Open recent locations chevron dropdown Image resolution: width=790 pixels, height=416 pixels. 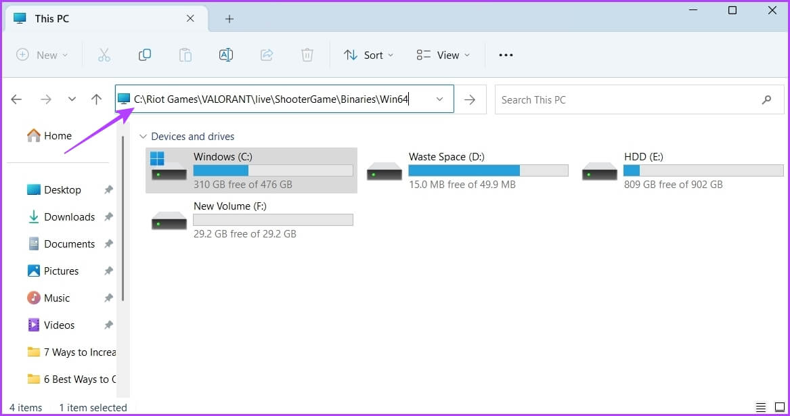click(x=72, y=99)
